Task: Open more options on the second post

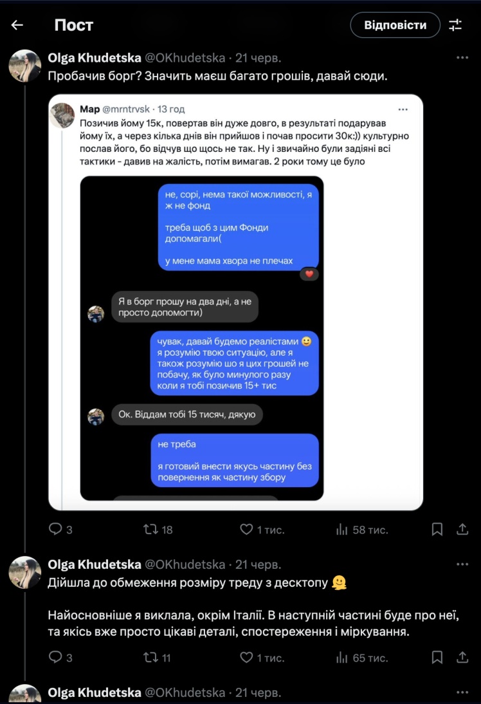Action: [x=462, y=564]
